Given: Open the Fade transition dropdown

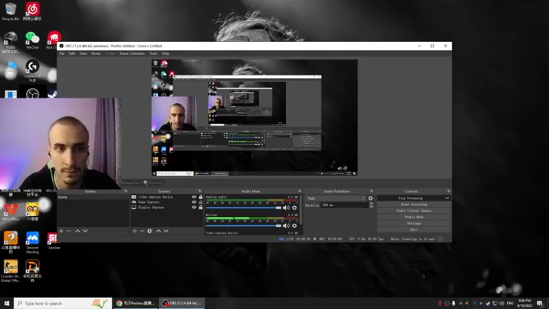Looking at the screenshot, I should pos(336,198).
